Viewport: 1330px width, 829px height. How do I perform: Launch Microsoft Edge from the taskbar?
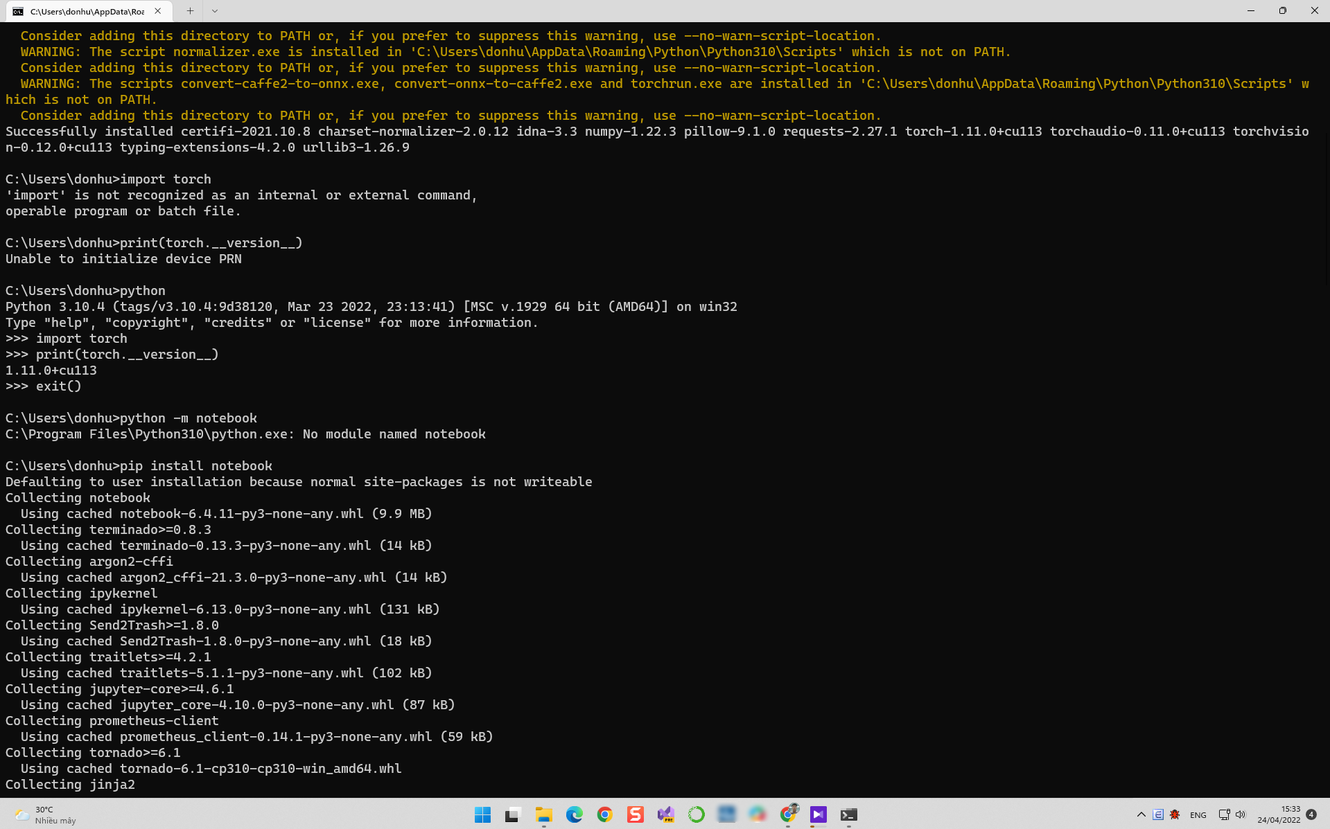tap(574, 814)
